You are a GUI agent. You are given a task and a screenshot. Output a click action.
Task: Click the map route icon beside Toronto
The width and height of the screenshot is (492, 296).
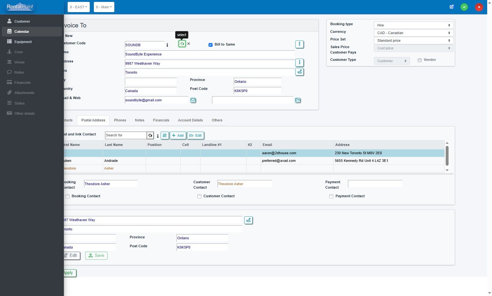click(x=299, y=72)
